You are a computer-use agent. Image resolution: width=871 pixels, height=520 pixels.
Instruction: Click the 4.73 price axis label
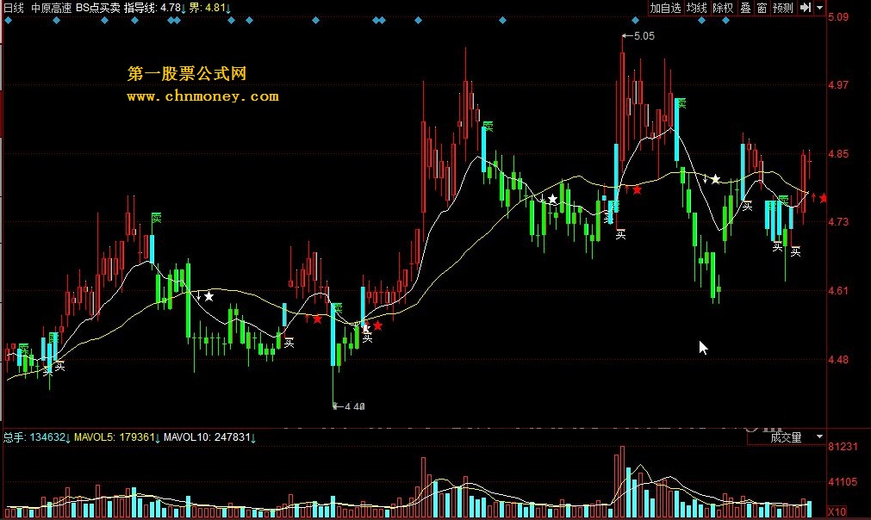[x=838, y=222]
